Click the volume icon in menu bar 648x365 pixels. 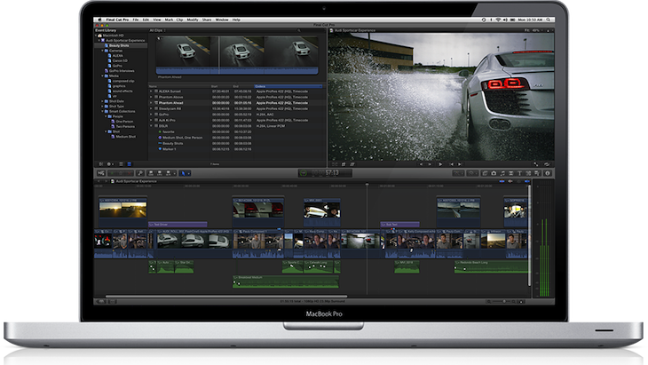pos(505,20)
